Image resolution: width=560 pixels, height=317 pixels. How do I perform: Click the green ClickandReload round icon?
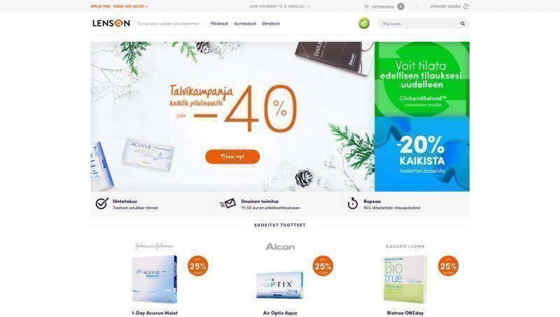[x=363, y=23]
